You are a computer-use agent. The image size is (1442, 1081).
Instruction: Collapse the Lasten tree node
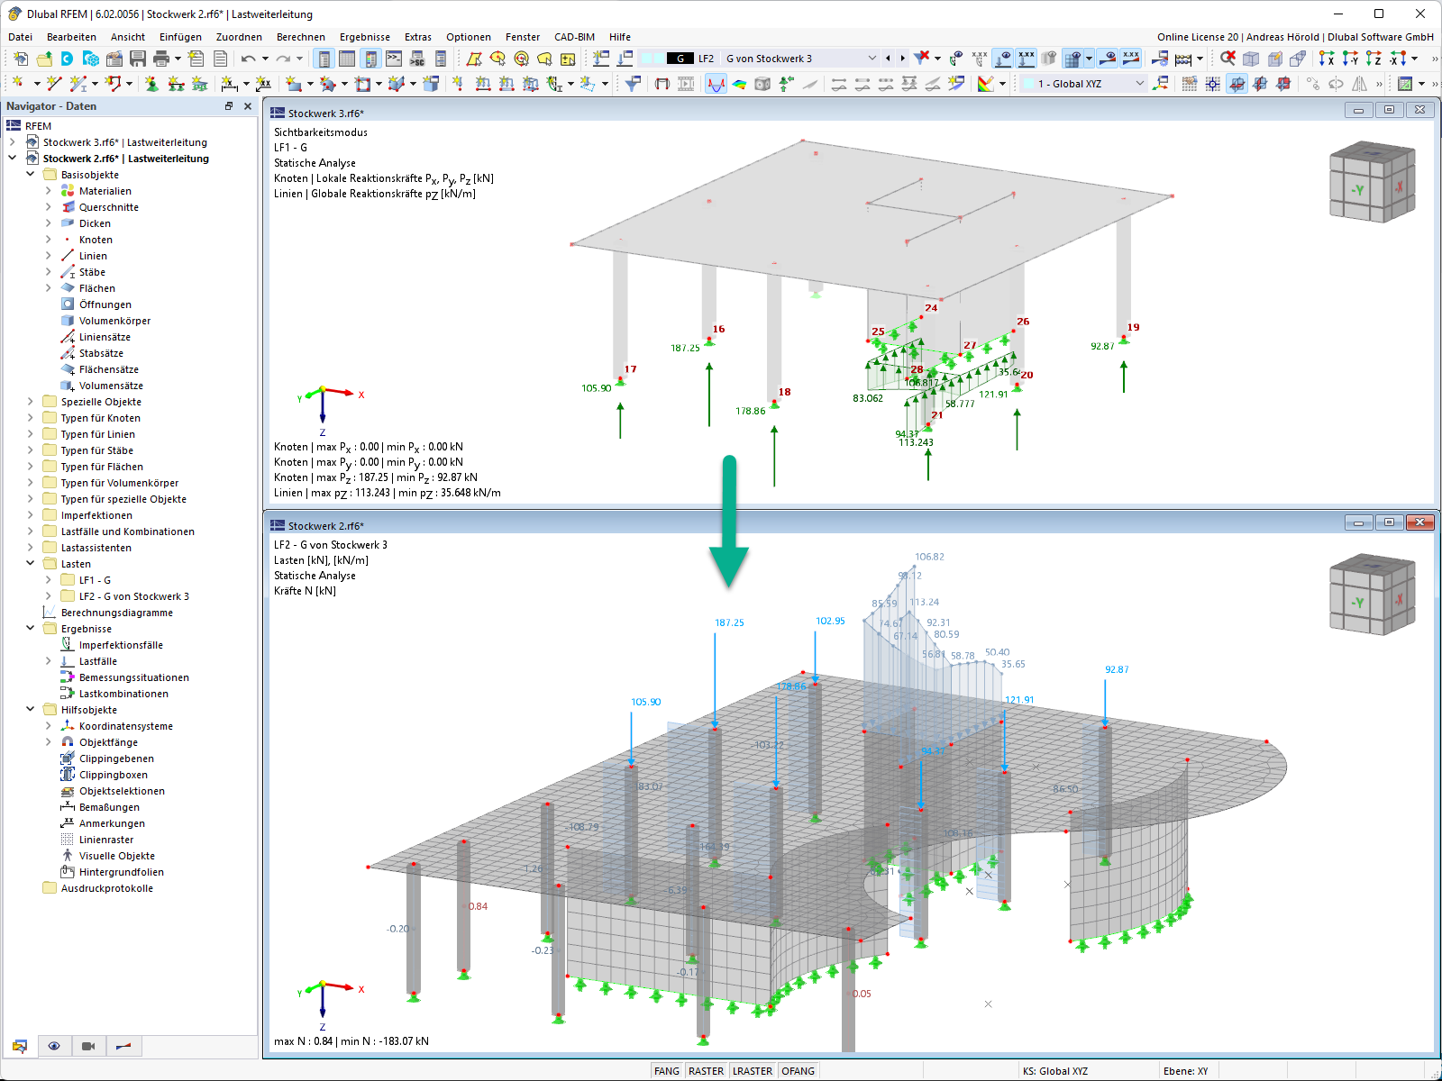coord(31,564)
